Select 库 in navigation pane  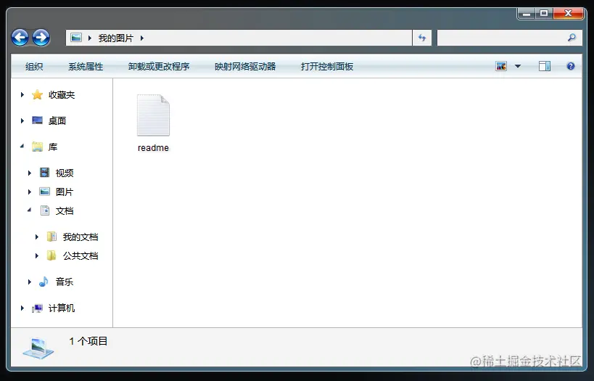tap(53, 147)
